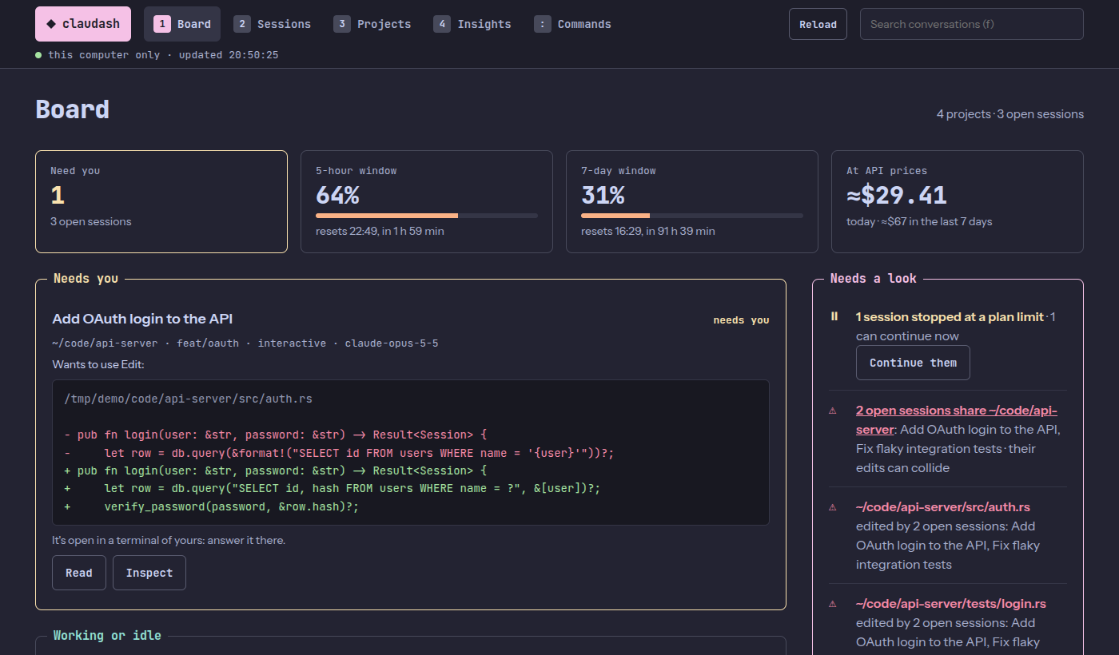
Task: Click the needs you status badge
Action: coord(741,320)
